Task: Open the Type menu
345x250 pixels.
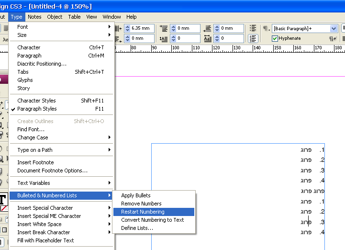Action: tap(16, 17)
